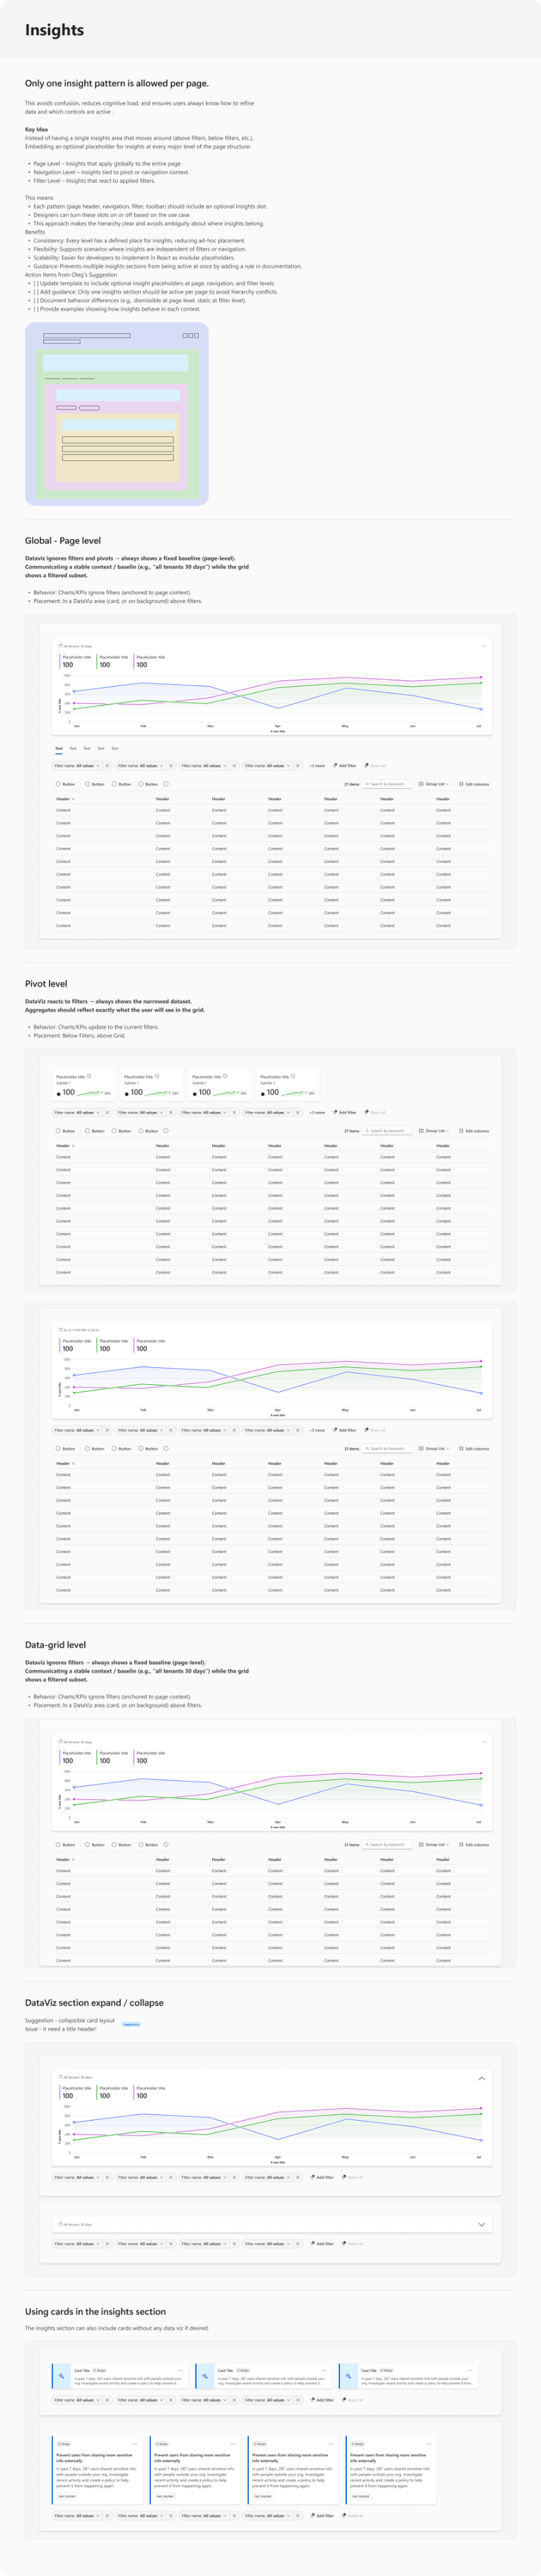The height and width of the screenshot is (2576, 541).
Task: Click Add filter under bottom insight cards row
Action: pyautogui.click(x=322, y=2516)
